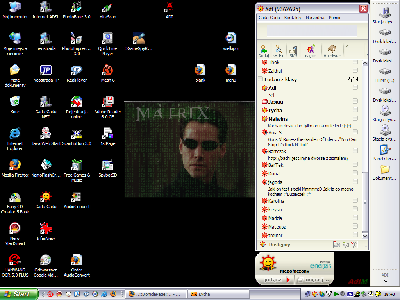Image resolution: width=400 pixels, height=300 pixels.
Task: Open Szukaj contact search tool
Action: (279, 50)
